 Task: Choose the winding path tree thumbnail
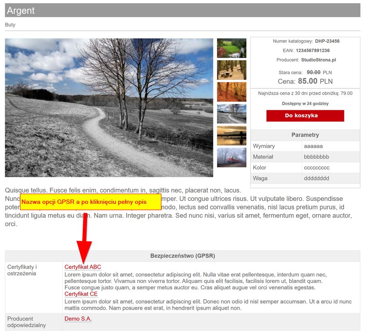(x=232, y=114)
